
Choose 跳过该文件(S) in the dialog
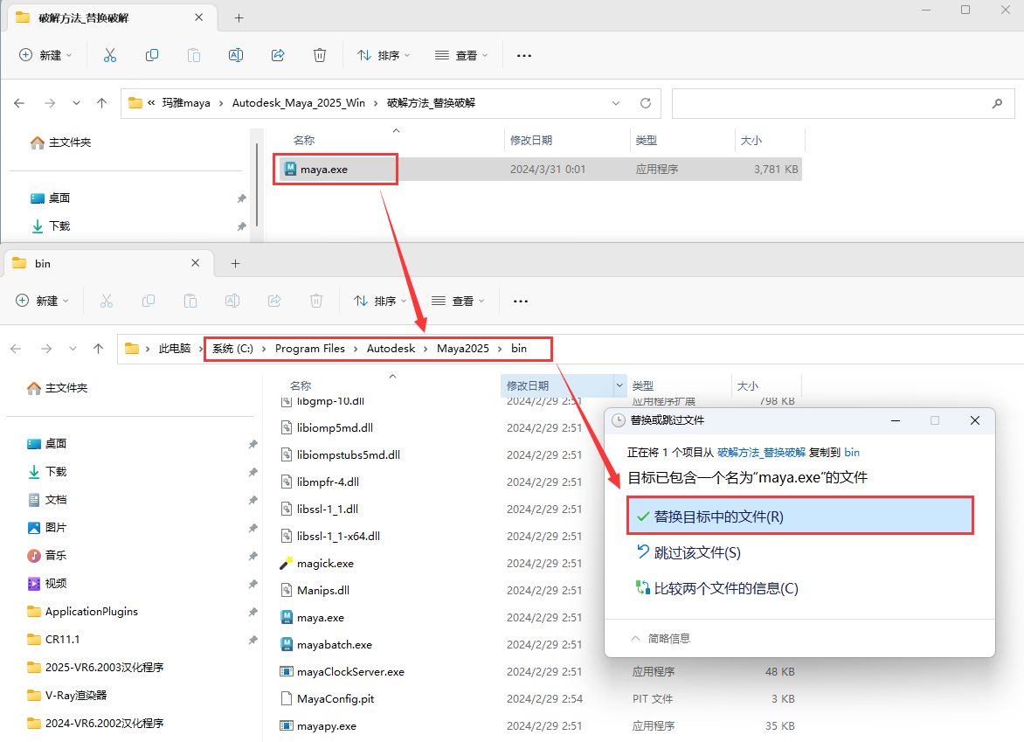click(689, 552)
